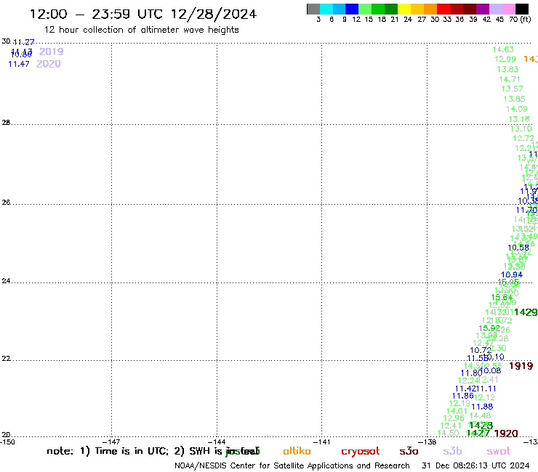
Task: Select the green wave height "12.96"
Action: coord(454,418)
